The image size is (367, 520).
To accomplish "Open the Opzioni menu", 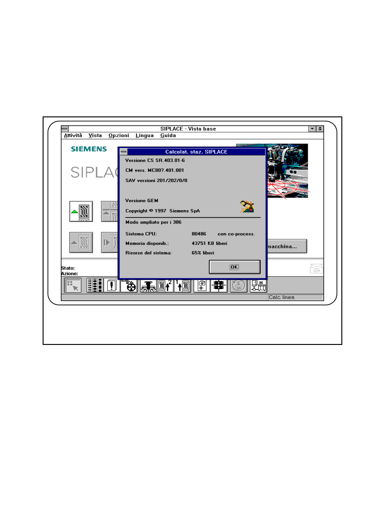I will coord(119,136).
